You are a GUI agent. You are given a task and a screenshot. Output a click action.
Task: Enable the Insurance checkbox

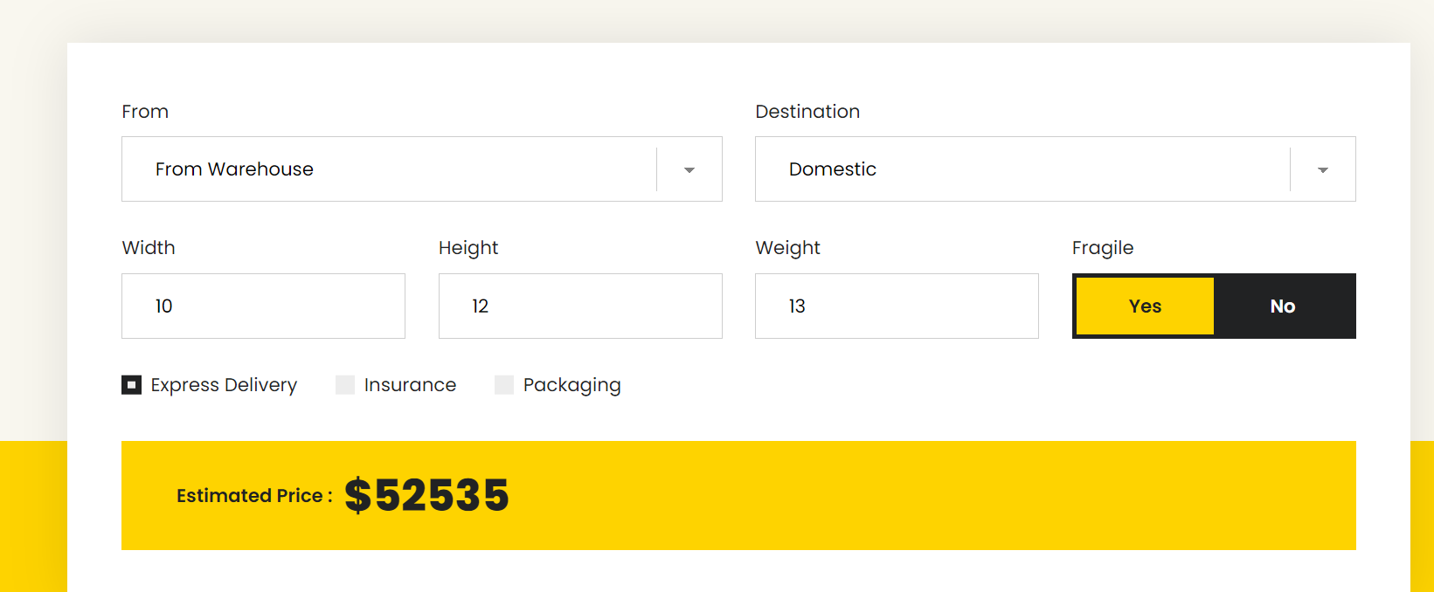tap(345, 385)
